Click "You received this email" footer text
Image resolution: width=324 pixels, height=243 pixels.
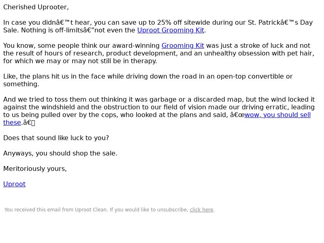[x=33, y=210]
